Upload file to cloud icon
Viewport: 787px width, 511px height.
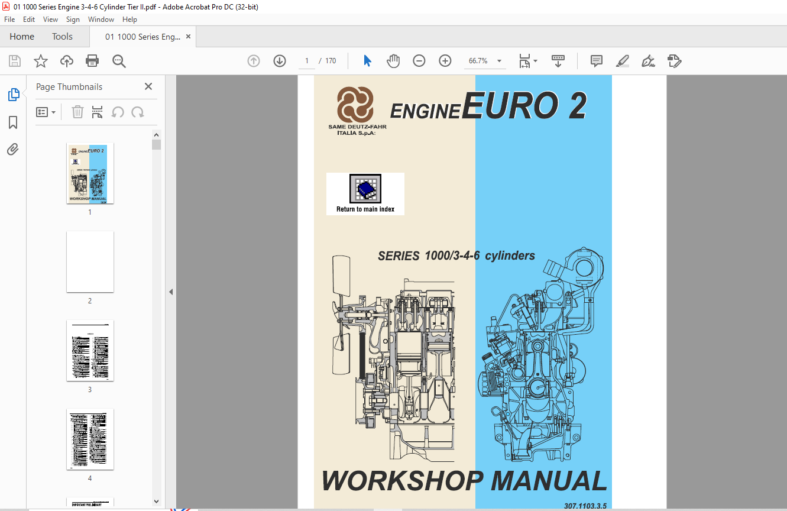coord(67,61)
